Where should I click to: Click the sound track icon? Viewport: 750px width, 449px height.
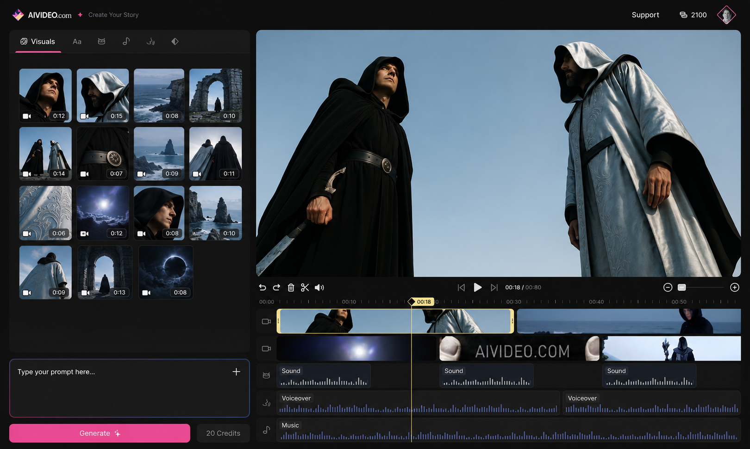coord(266,375)
